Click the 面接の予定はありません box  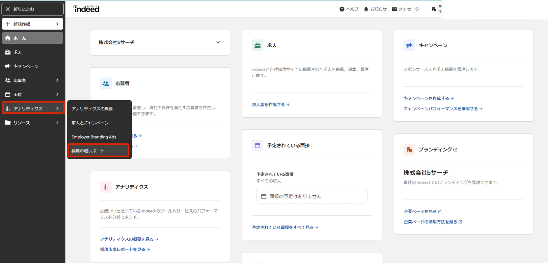click(312, 196)
